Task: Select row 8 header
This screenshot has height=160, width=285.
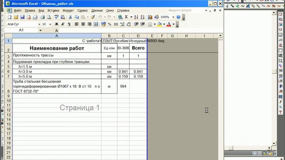Action: 8,86
